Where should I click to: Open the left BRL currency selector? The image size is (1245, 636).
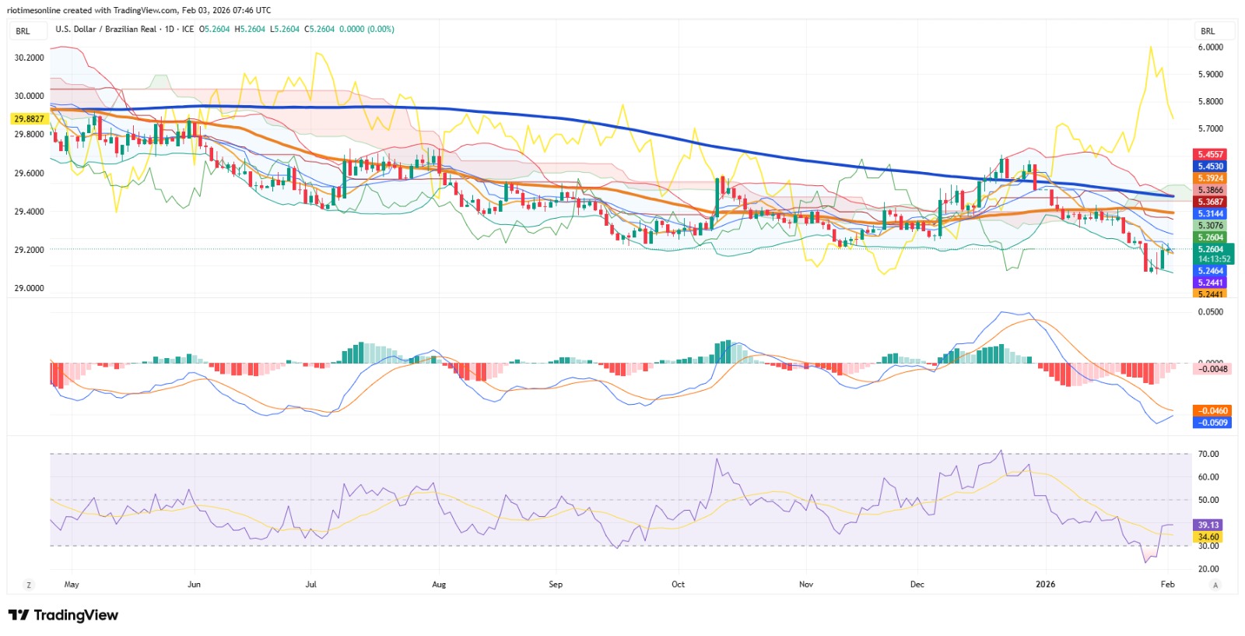point(23,31)
